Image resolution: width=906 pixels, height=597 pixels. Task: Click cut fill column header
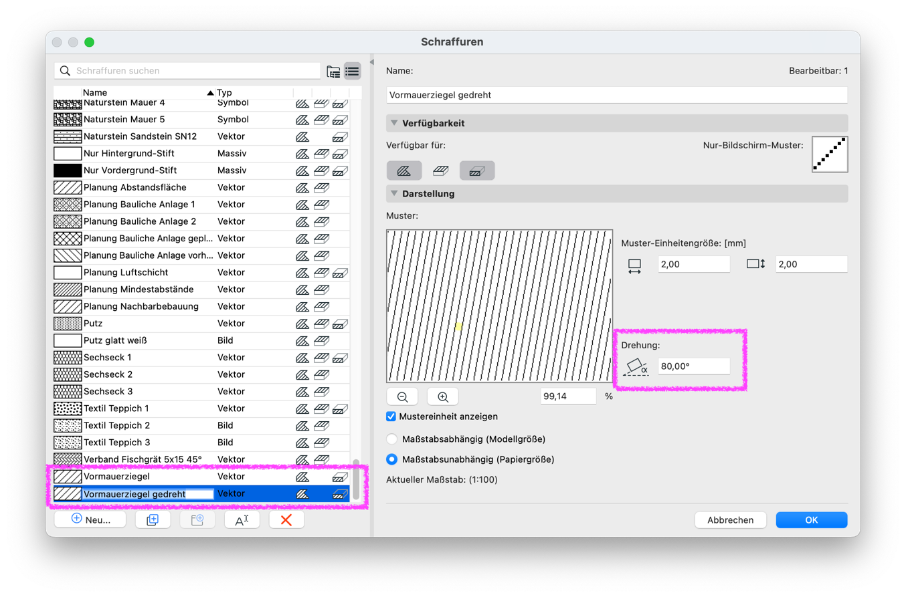click(x=340, y=92)
